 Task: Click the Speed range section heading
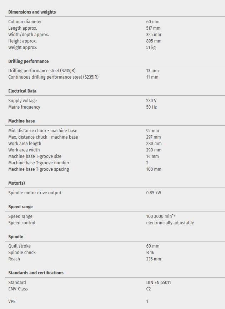pos(20,207)
